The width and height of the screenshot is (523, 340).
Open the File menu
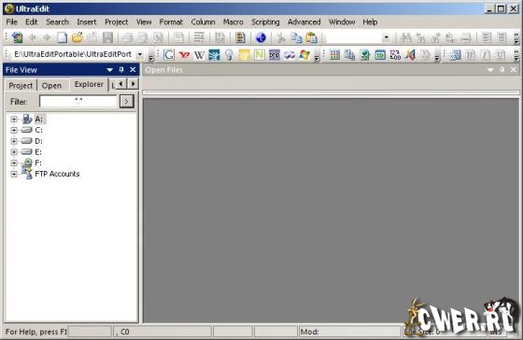(x=11, y=22)
